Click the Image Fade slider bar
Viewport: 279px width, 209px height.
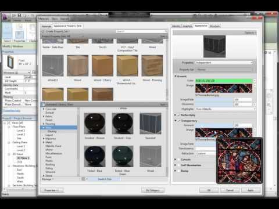coord(214,99)
